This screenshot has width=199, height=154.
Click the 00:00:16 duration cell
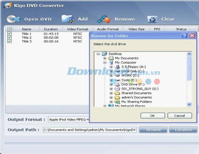pyautogui.click(x=51, y=41)
